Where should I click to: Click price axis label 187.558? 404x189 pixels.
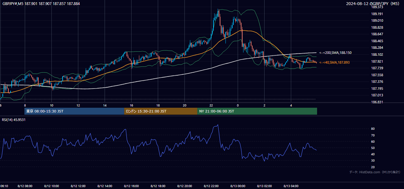[377, 75]
